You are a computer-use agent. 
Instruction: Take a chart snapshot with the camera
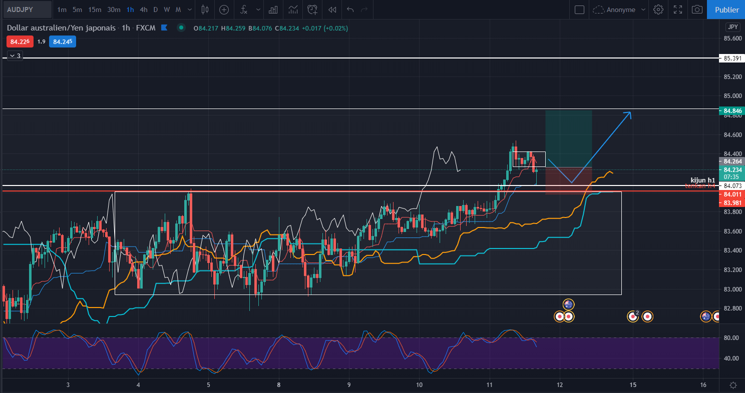point(697,9)
